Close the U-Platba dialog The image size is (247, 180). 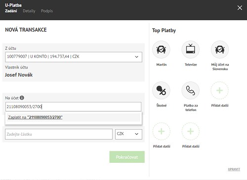coord(240,8)
